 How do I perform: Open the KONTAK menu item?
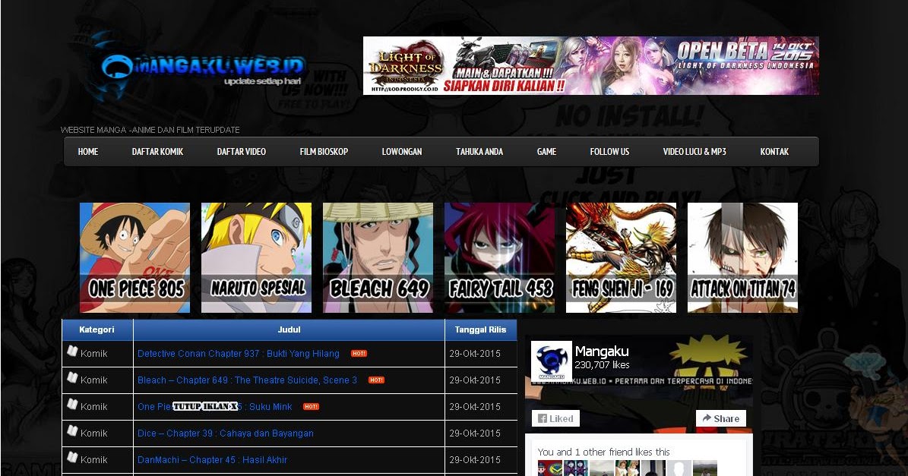774,152
